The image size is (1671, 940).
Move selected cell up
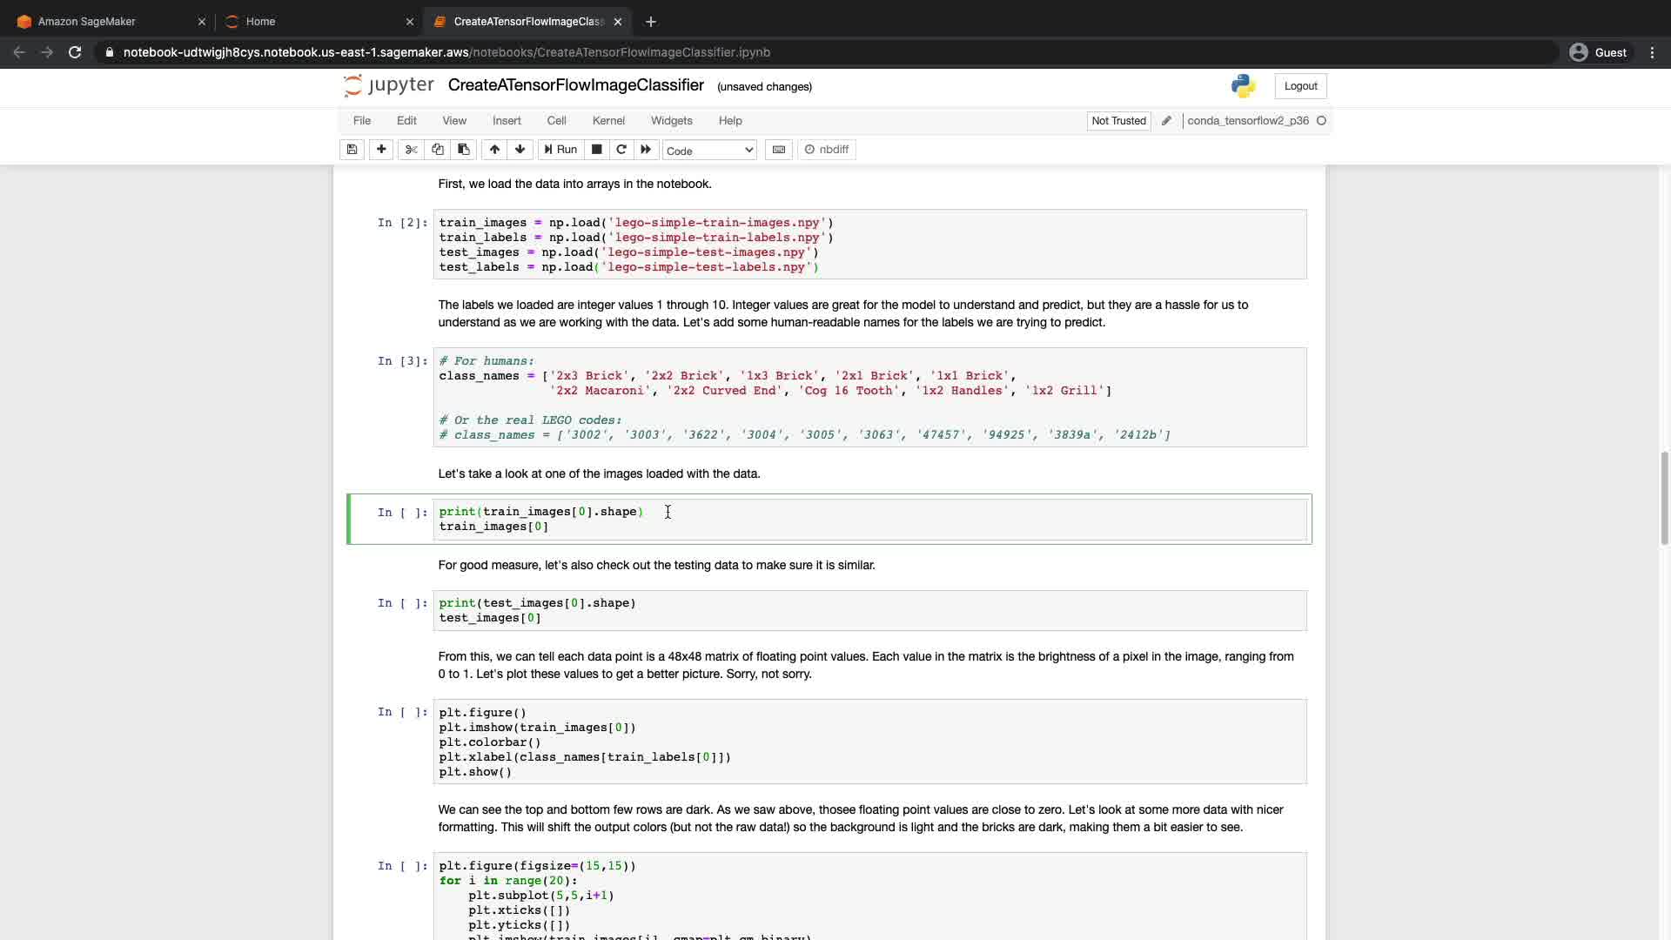(x=494, y=150)
